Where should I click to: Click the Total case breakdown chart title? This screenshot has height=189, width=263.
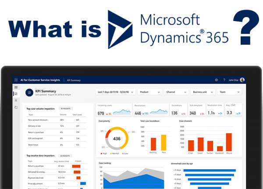point(150,121)
